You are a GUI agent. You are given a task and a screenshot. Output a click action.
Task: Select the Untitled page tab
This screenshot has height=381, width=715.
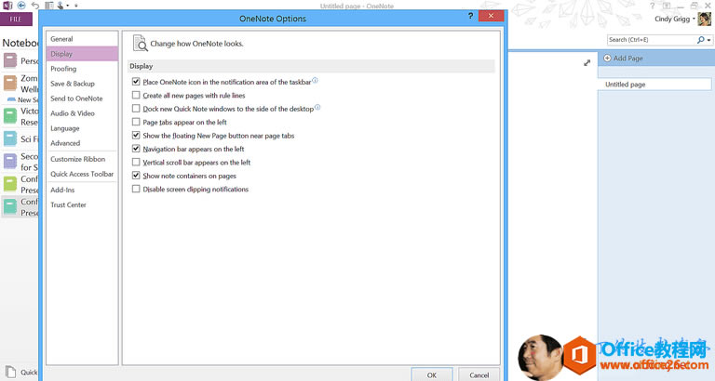tap(654, 85)
